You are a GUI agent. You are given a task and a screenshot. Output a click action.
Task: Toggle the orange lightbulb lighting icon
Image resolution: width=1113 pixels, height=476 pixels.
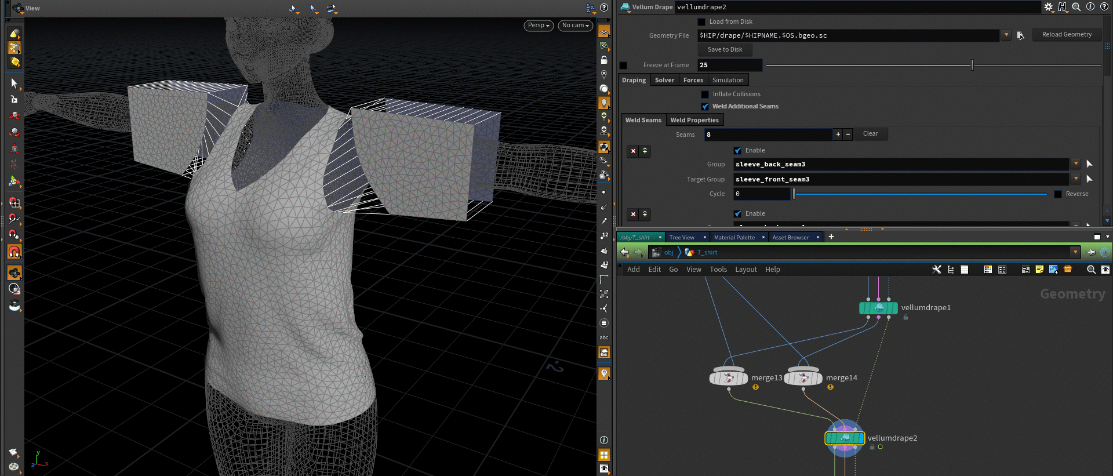tap(604, 103)
